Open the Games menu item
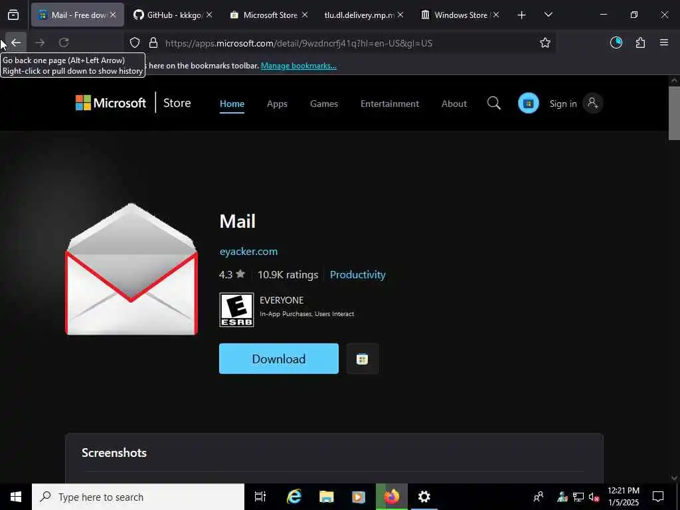Viewport: 680px width, 510px height. [x=324, y=104]
